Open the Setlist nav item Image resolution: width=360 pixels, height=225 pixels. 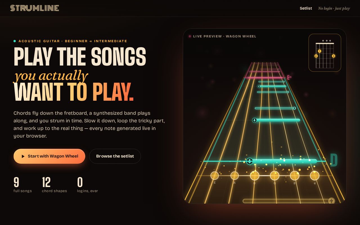coord(306,8)
